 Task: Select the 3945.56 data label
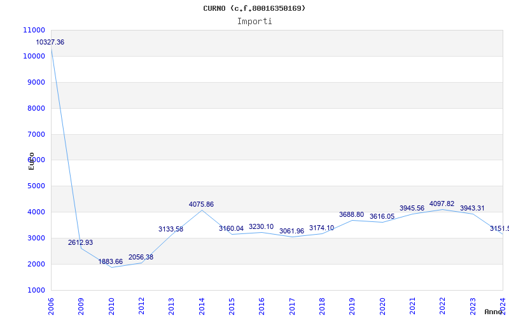point(412,208)
